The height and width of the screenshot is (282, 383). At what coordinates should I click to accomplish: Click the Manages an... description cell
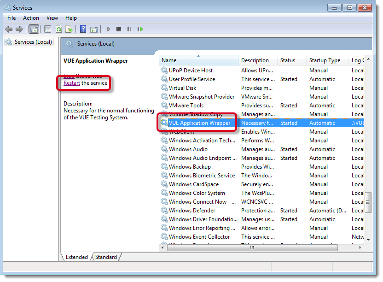(x=258, y=114)
